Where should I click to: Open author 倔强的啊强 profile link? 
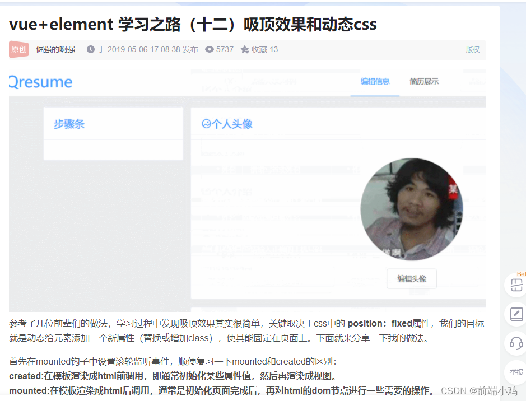(x=55, y=50)
